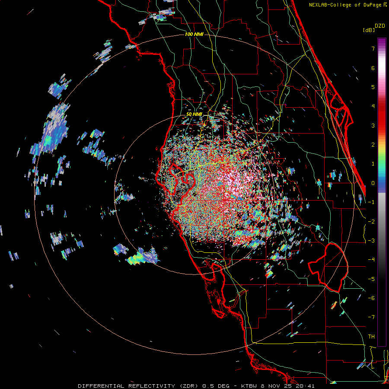Select scale value -6 on legend

[x=371, y=298]
